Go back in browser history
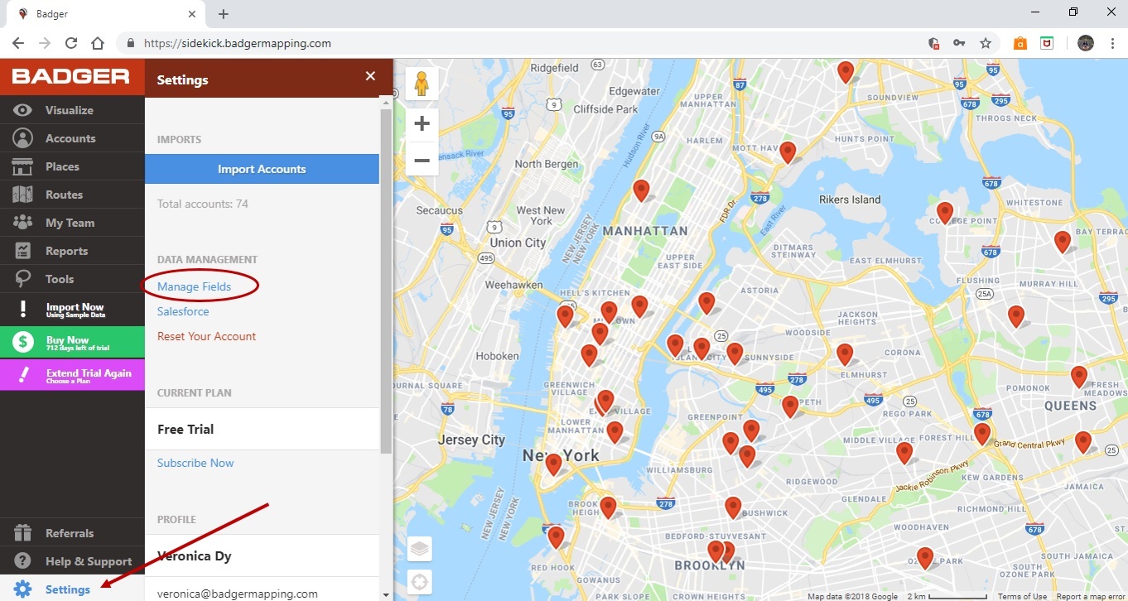1128x601 pixels. (x=17, y=43)
